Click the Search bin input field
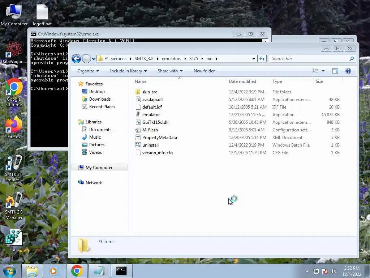Screen dimensions: 370x278 click(x=309, y=59)
